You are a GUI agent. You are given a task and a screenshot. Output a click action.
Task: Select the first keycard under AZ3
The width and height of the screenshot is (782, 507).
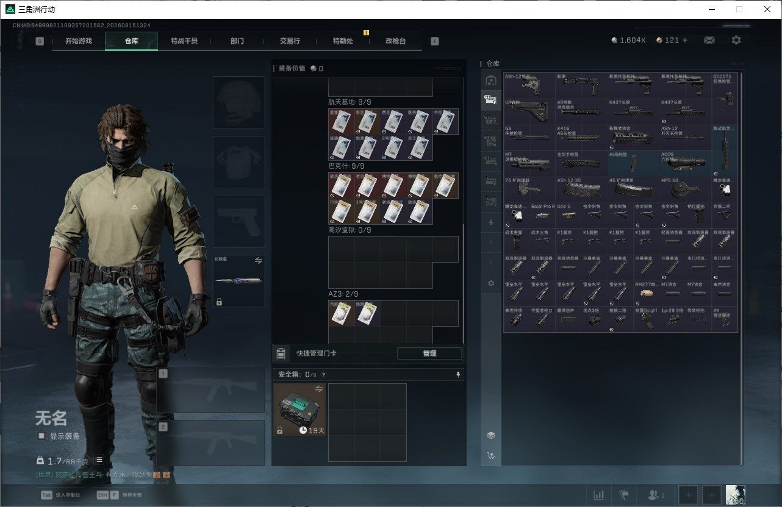pyautogui.click(x=341, y=313)
